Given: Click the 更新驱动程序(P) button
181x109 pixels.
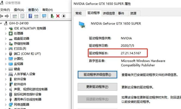Looking at the screenshot, I should click(x=97, y=87).
